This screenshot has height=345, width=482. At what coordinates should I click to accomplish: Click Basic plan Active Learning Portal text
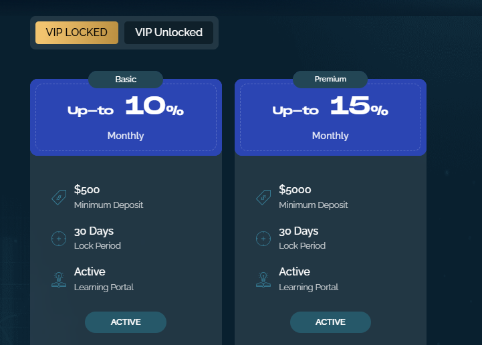104,279
